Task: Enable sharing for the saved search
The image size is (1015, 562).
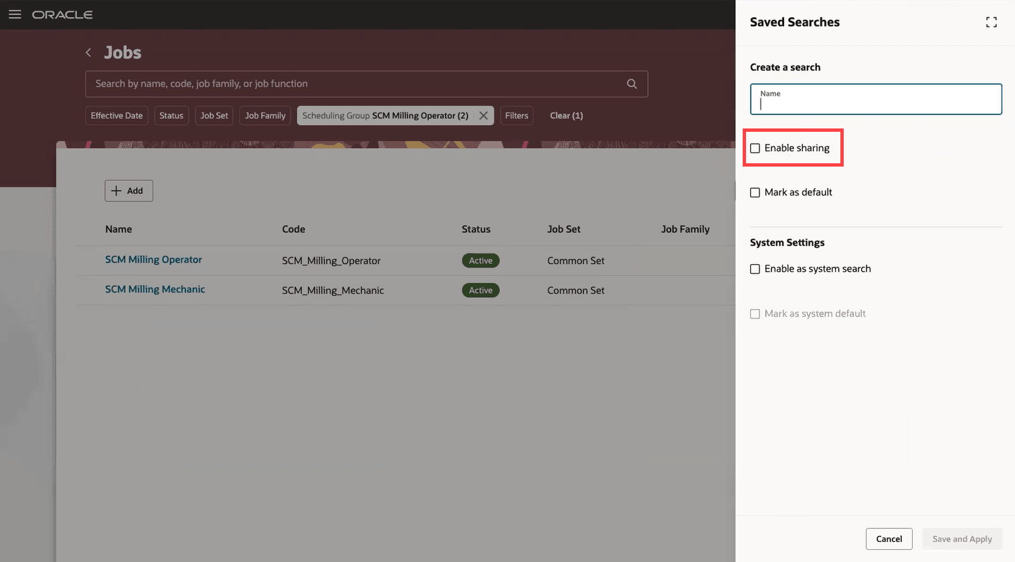Action: coord(755,147)
